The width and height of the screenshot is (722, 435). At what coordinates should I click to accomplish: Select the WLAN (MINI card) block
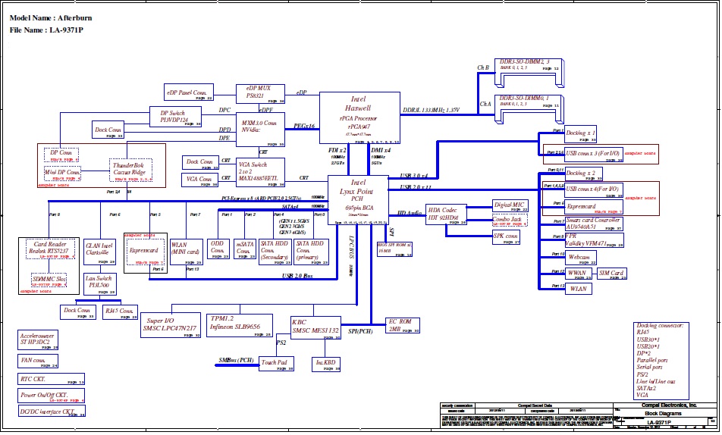(x=187, y=252)
